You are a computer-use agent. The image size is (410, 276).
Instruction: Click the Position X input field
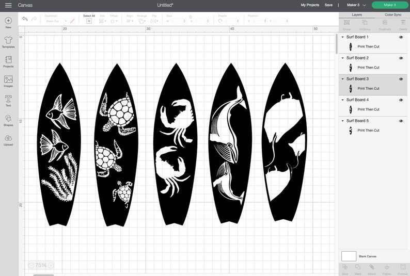(x=258, y=21)
